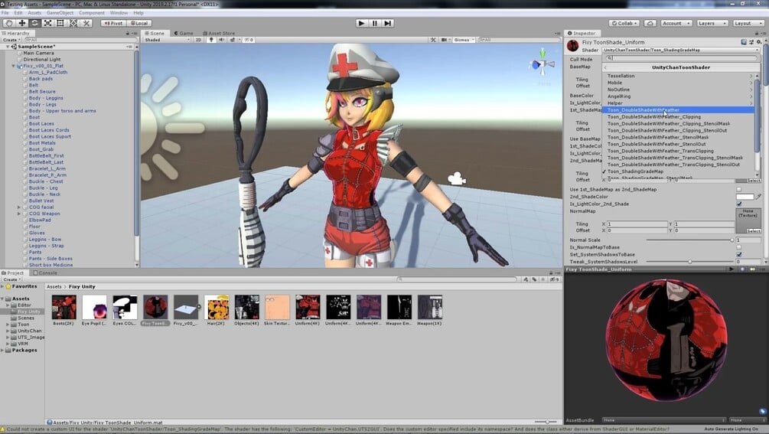769x434 pixels.
Task: Select the camera gizmo in scene
Action: click(457, 178)
